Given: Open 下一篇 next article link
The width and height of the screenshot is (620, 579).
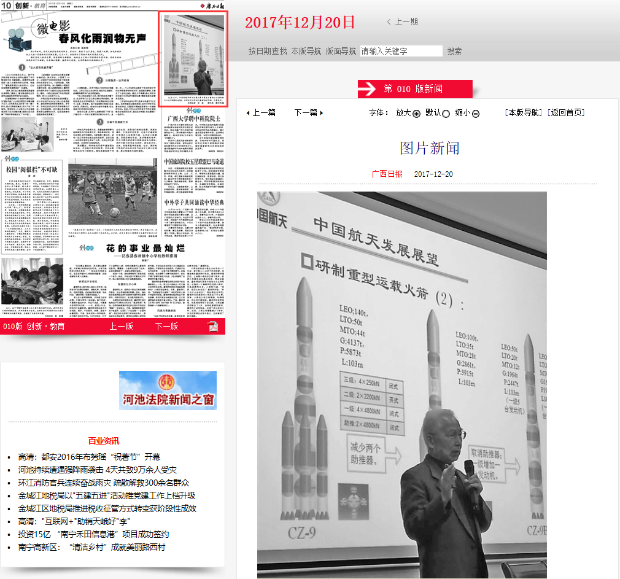Looking at the screenshot, I should pos(308,113).
